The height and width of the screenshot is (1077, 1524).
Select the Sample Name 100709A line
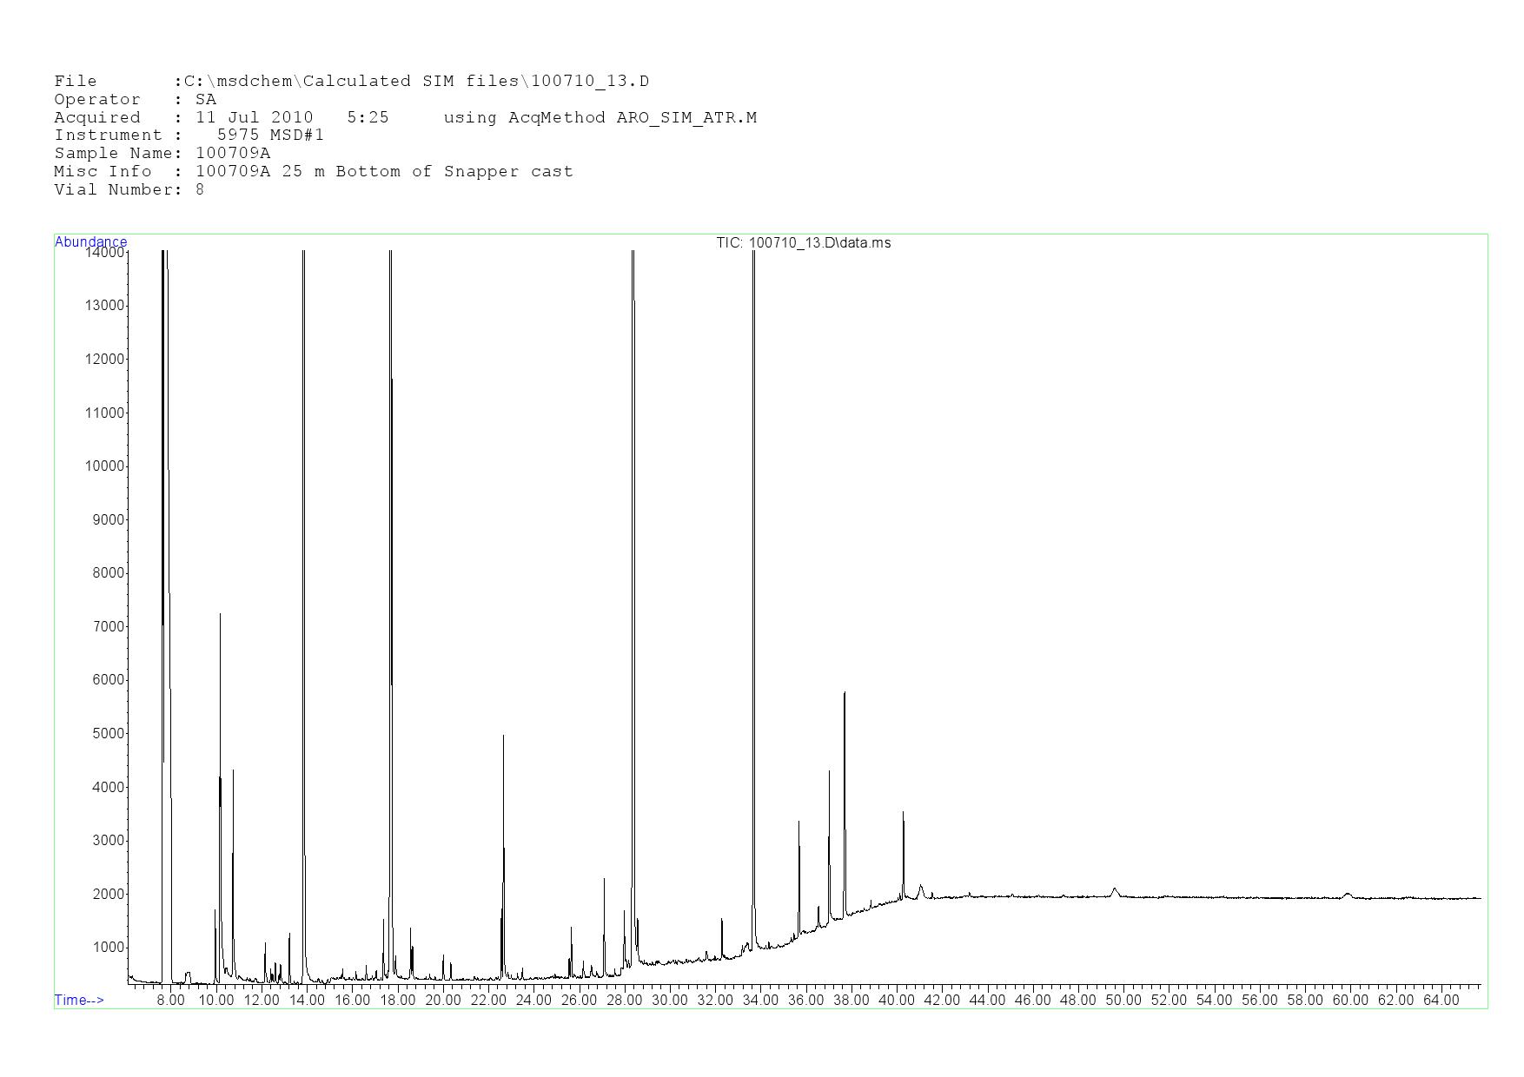click(x=162, y=154)
